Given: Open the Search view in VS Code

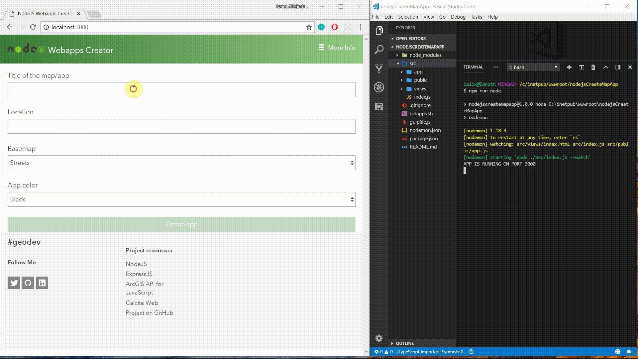Looking at the screenshot, I should tap(379, 50).
